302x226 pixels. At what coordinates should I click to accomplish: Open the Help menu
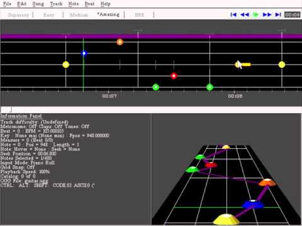[x=105, y=4]
